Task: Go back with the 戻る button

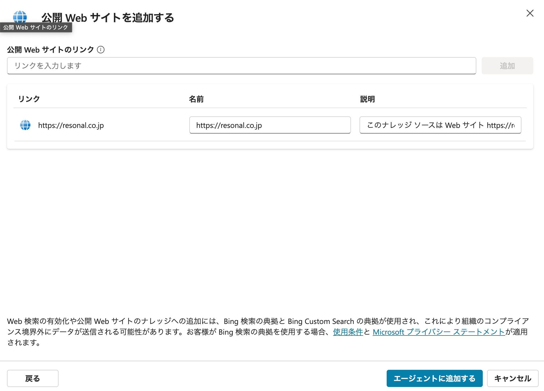Action: click(32, 378)
